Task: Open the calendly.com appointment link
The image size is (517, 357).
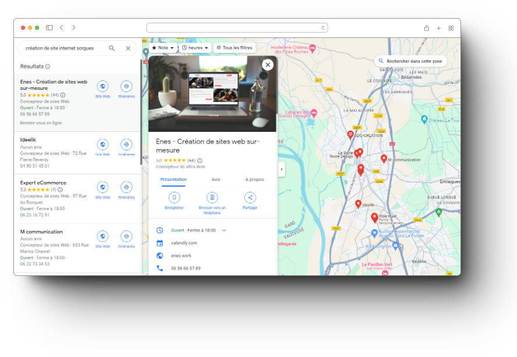Action: pos(184,243)
